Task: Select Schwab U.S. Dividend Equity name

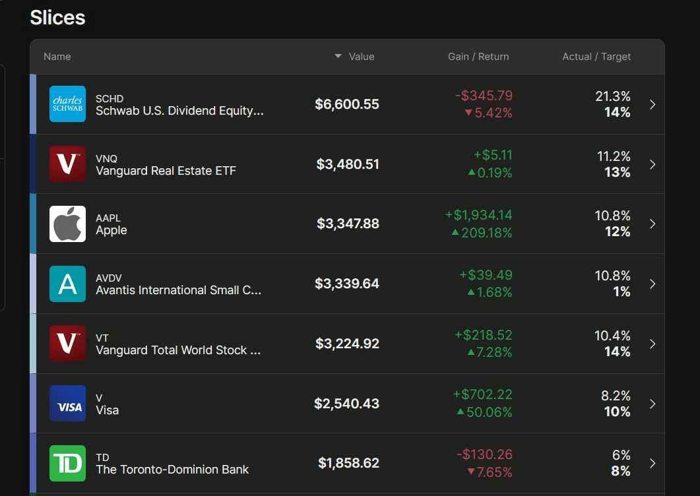Action: (179, 111)
